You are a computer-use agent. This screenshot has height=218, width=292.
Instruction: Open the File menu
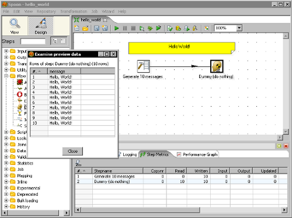pos(6,12)
